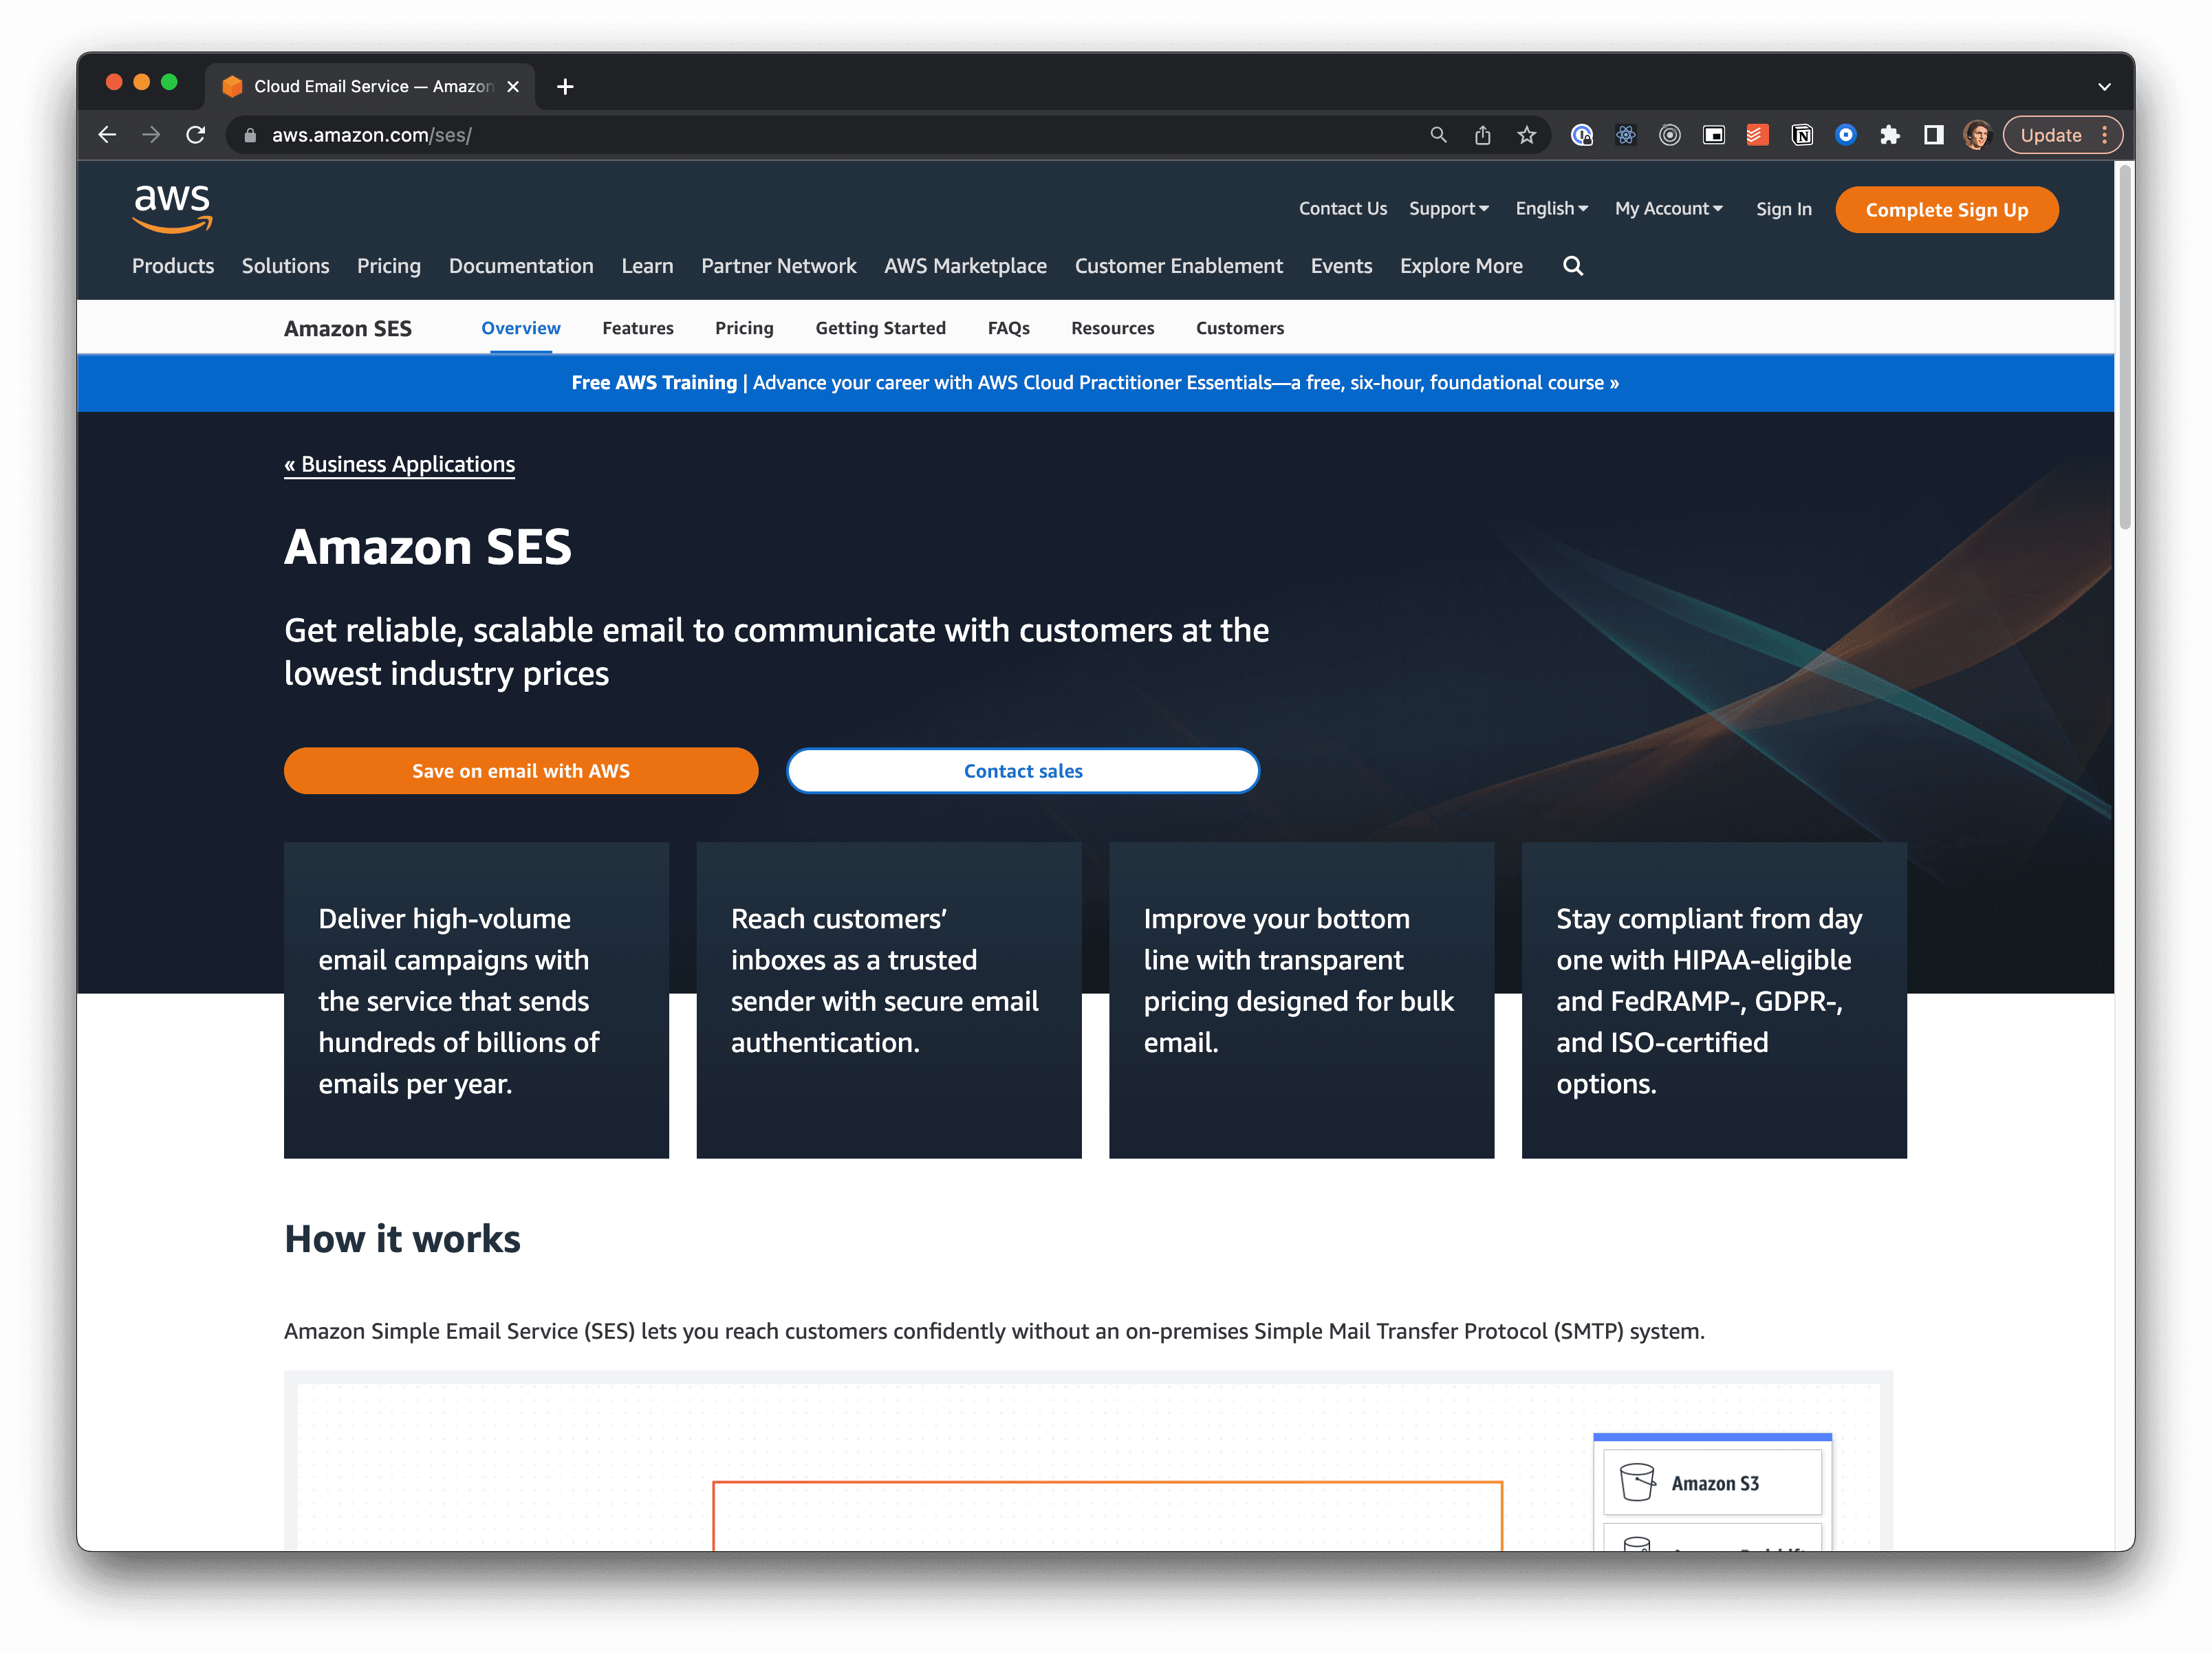Select the Overview tab
The width and height of the screenshot is (2212, 1653).
pyautogui.click(x=520, y=328)
